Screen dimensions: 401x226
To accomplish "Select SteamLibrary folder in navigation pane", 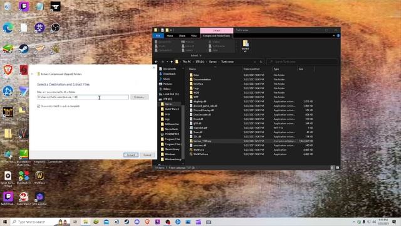I will [172, 149].
